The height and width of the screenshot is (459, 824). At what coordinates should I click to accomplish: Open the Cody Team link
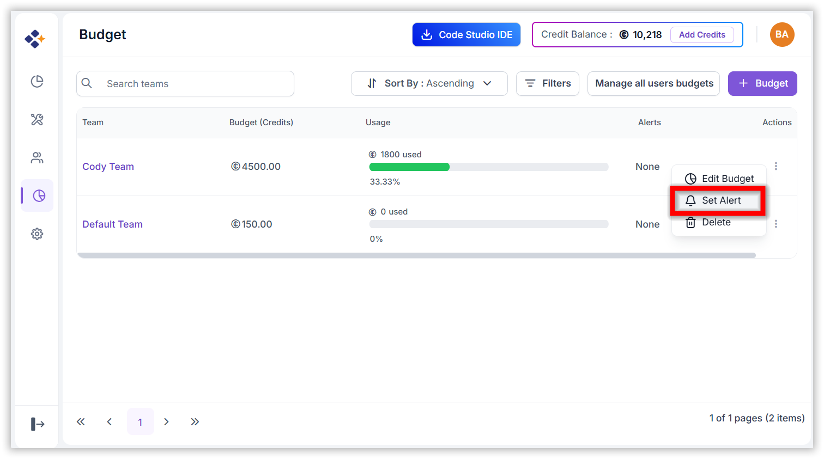tap(108, 167)
